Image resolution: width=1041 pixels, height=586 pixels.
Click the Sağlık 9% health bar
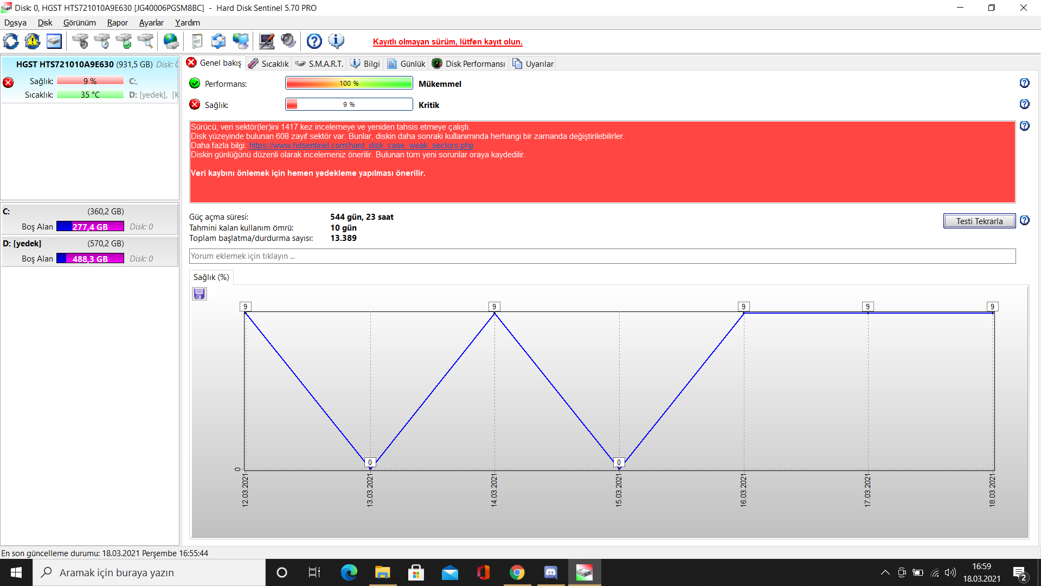tap(349, 105)
